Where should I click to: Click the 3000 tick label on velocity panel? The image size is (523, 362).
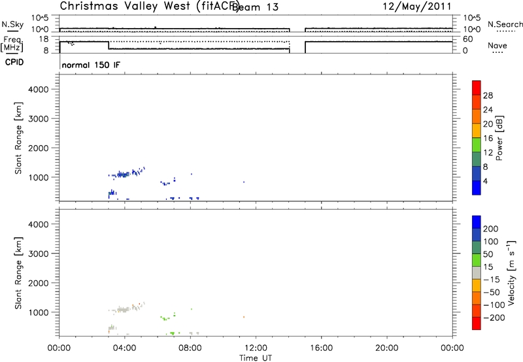pyautogui.click(x=39, y=254)
